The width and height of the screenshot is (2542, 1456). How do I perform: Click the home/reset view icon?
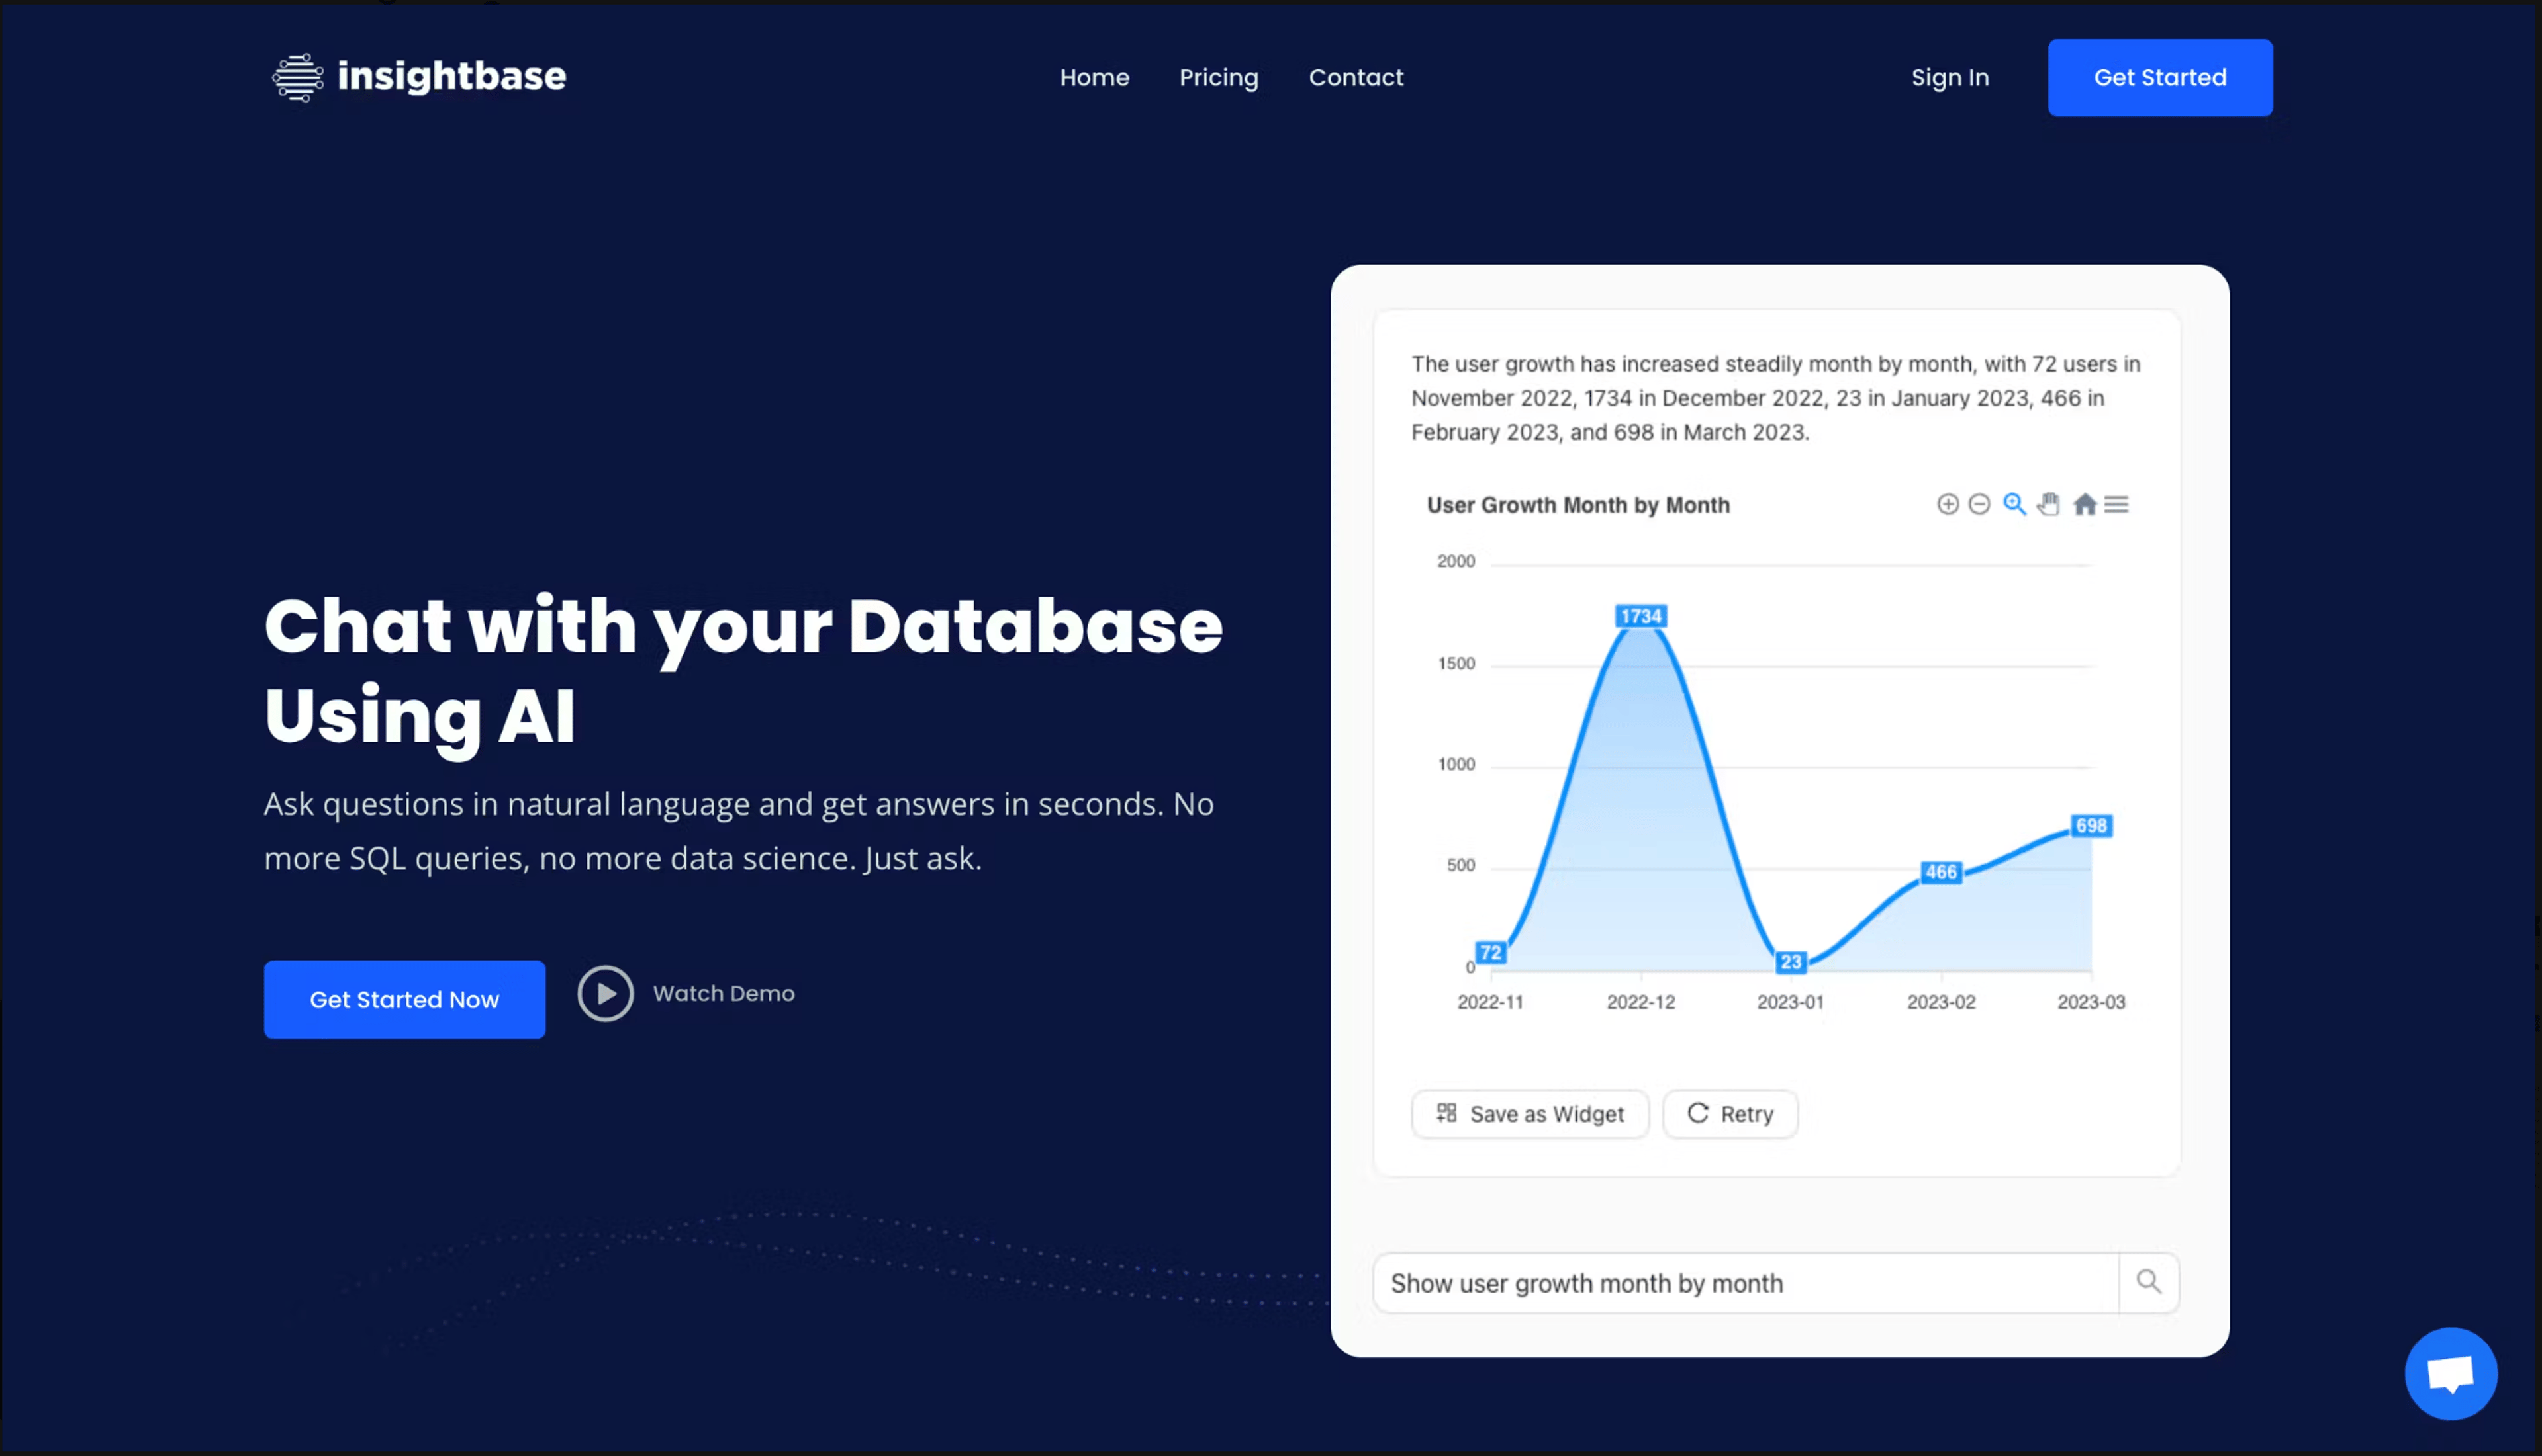point(2083,504)
